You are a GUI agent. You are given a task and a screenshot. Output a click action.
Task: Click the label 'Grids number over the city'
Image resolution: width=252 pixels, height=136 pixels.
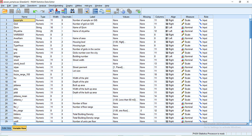click(85, 53)
